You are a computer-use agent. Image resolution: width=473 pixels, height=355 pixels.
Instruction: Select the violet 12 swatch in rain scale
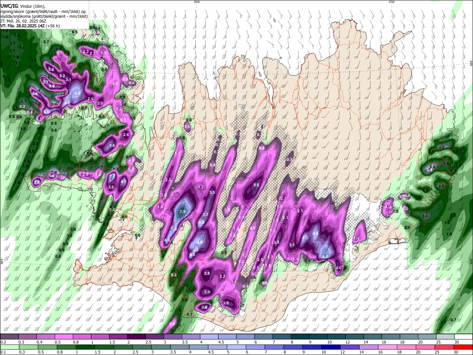pyautogui.click(x=350, y=347)
